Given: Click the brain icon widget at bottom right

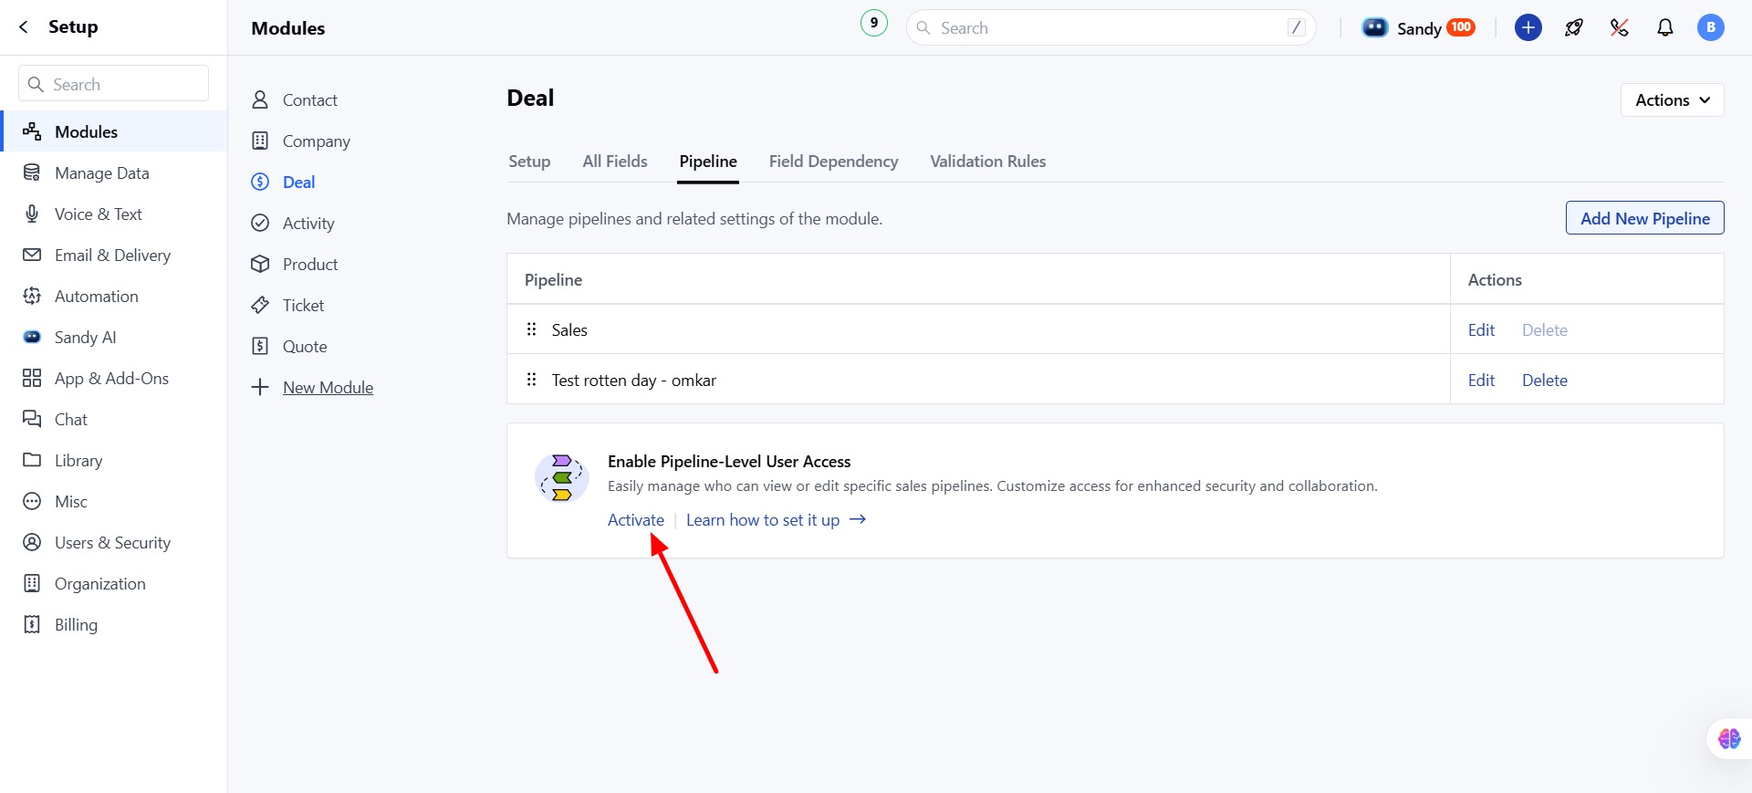Looking at the screenshot, I should (1729, 738).
